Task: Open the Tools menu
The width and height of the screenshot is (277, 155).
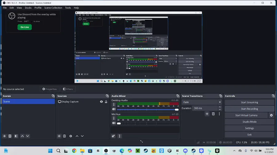Action: point(68,8)
